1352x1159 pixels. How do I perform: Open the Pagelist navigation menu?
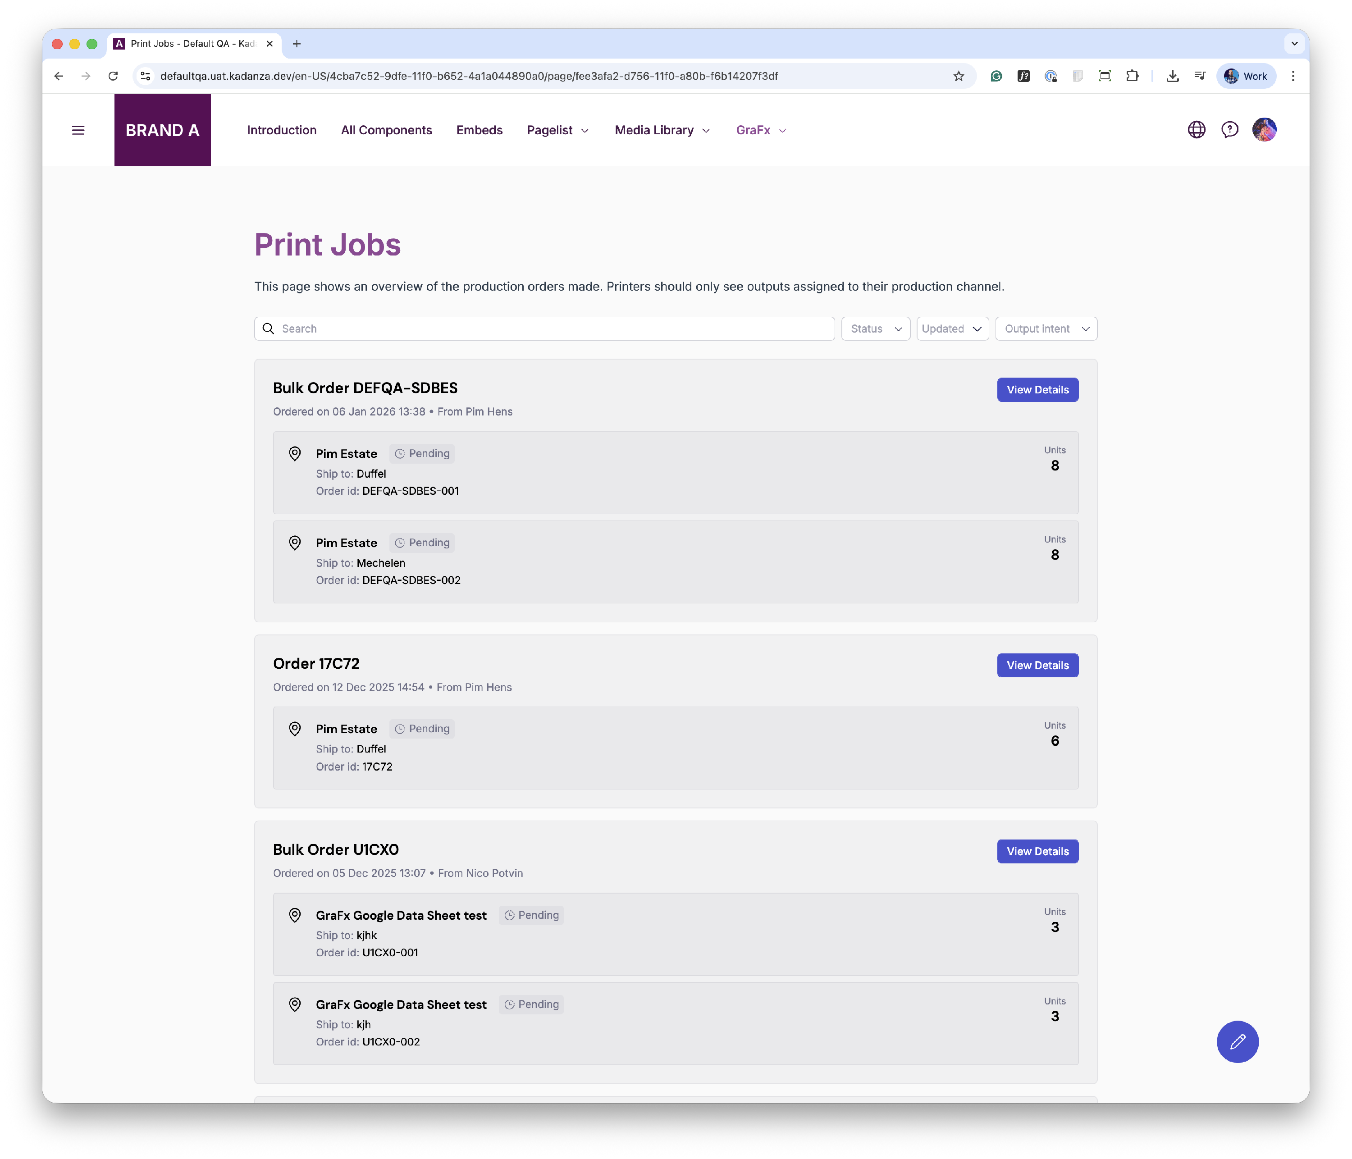558,131
